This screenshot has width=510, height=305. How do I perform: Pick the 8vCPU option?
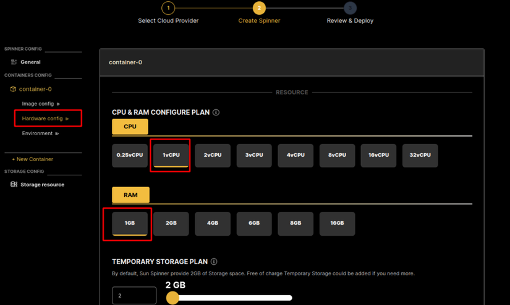[x=337, y=156]
